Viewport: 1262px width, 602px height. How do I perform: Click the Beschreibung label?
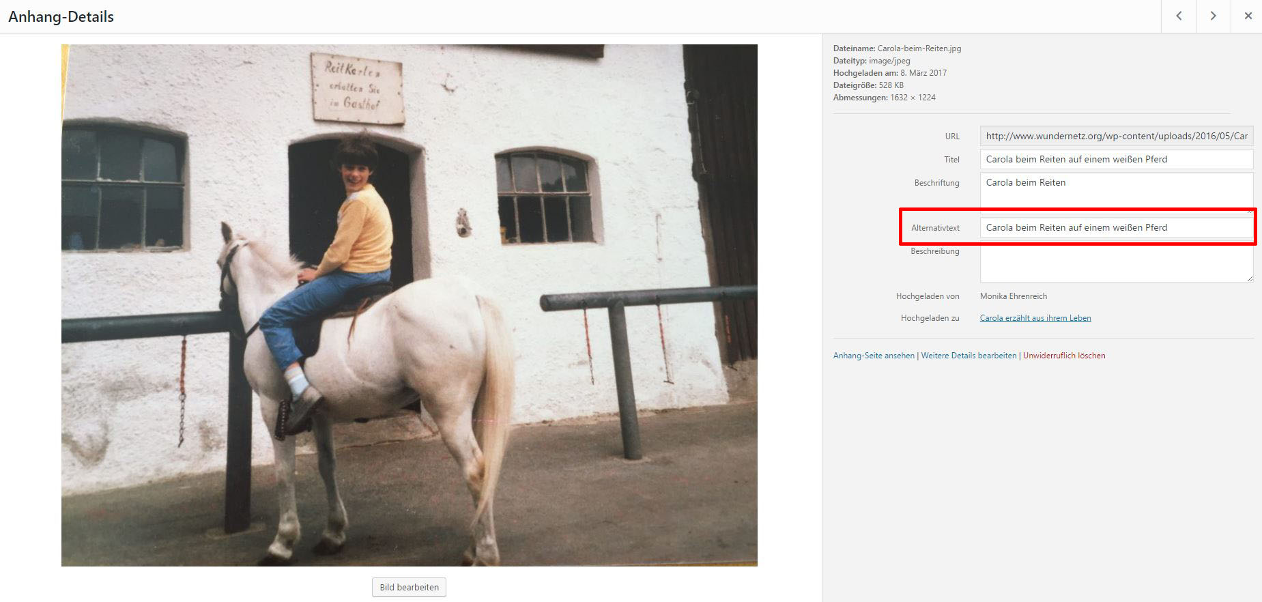click(x=934, y=251)
